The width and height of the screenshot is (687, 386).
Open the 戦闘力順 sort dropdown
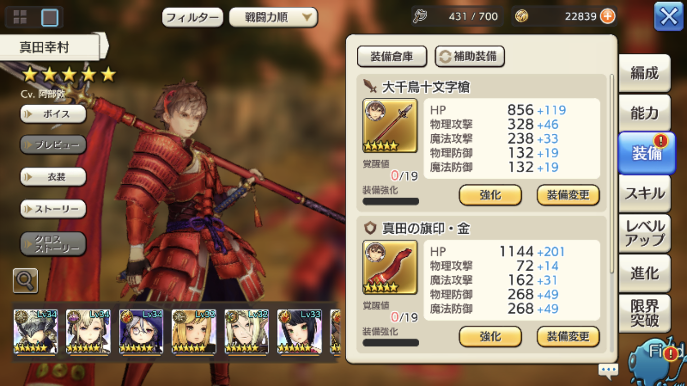pyautogui.click(x=273, y=17)
